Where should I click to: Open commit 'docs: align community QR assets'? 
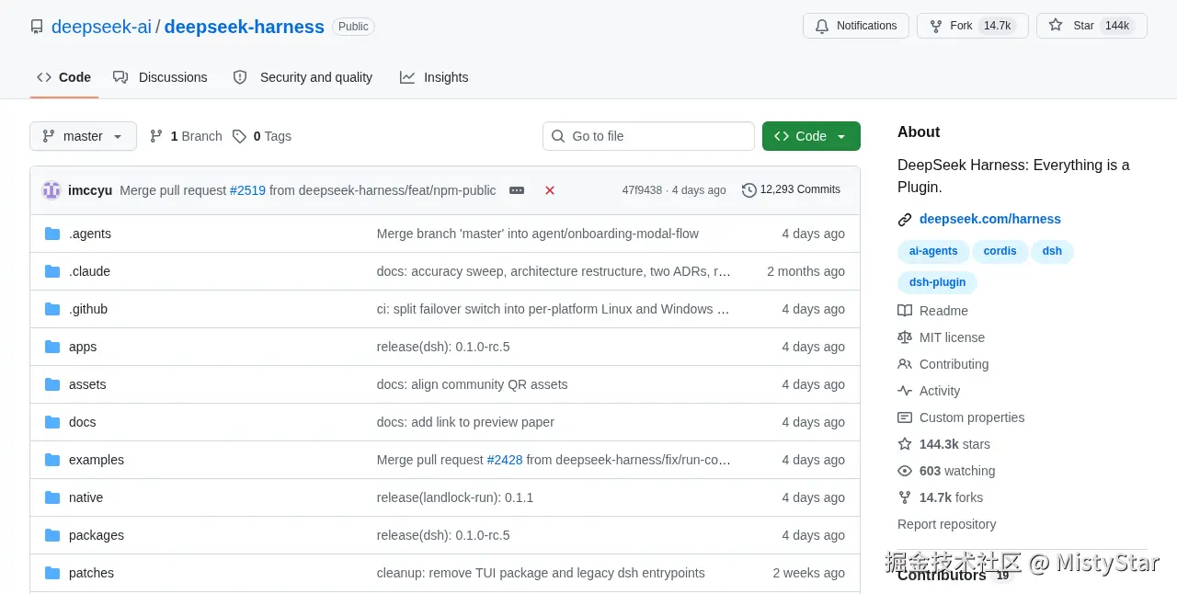(472, 384)
